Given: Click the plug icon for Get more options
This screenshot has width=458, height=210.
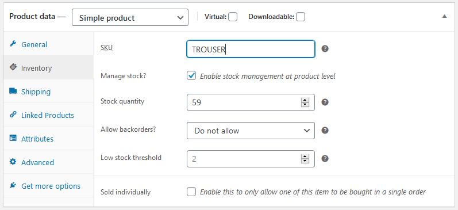Looking at the screenshot, I should point(13,185).
